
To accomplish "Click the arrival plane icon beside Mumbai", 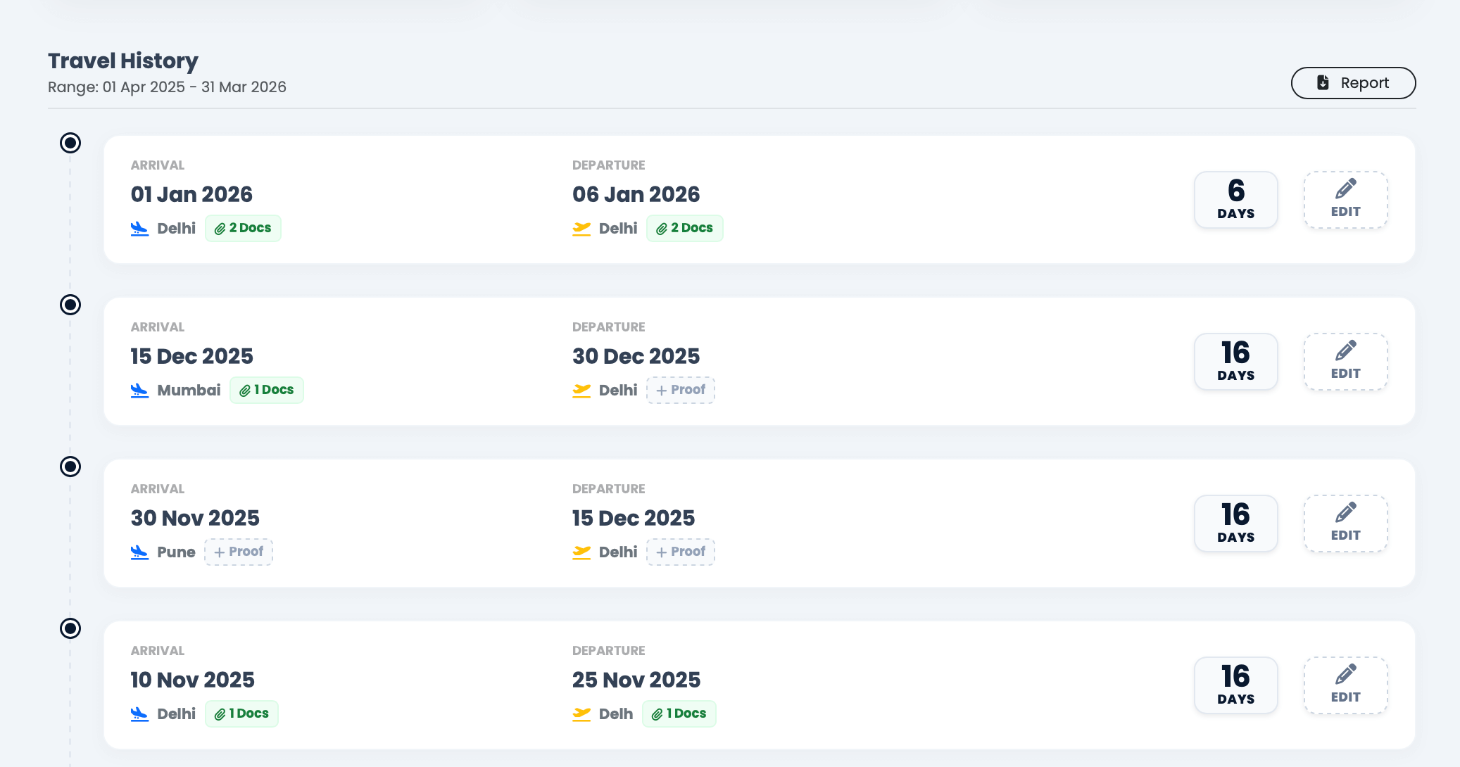I will pos(139,390).
